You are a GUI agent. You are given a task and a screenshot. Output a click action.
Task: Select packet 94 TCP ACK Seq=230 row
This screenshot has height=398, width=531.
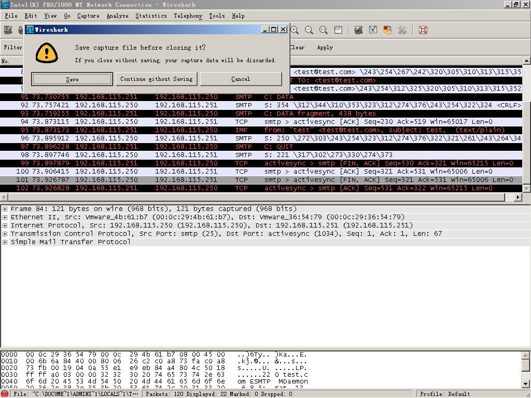click(261, 121)
